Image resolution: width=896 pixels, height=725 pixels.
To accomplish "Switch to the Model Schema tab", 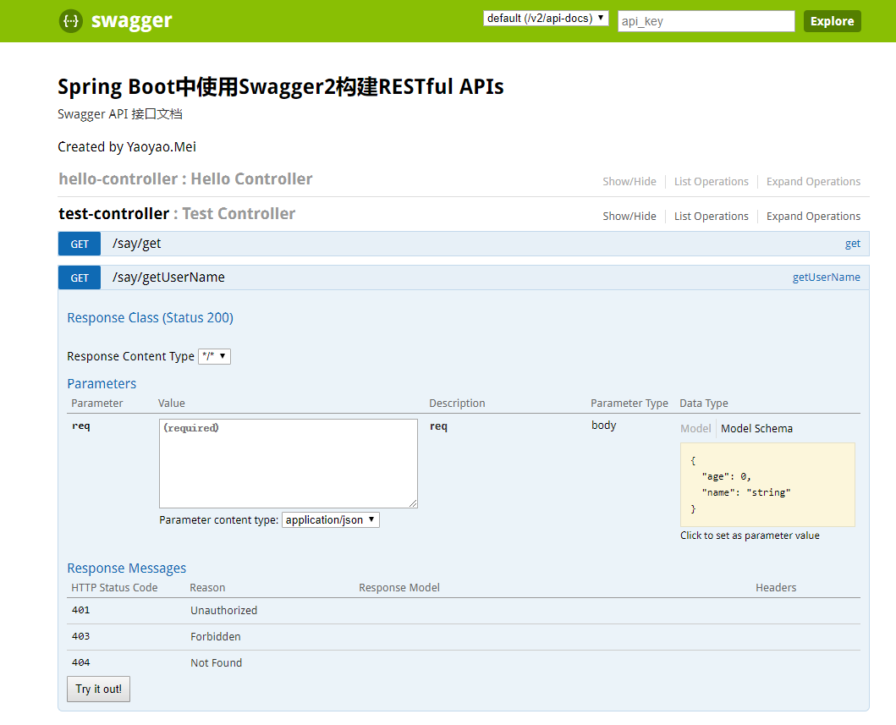I will 756,429.
